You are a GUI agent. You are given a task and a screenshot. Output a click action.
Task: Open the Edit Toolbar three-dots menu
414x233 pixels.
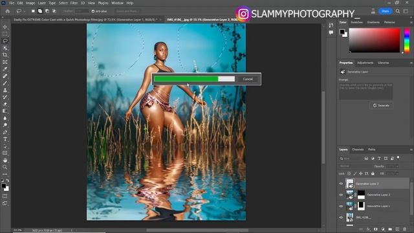click(5, 174)
